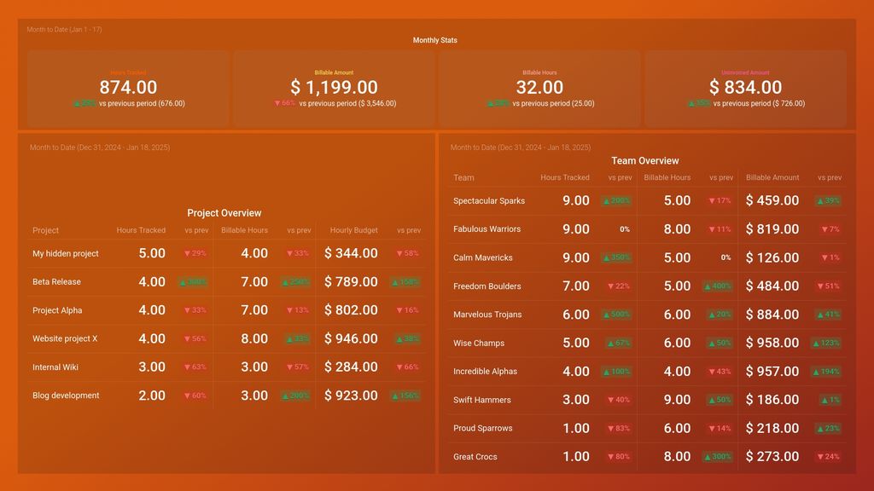
Task: Click the $ 459.00 billable amount value
Action: click(x=772, y=201)
